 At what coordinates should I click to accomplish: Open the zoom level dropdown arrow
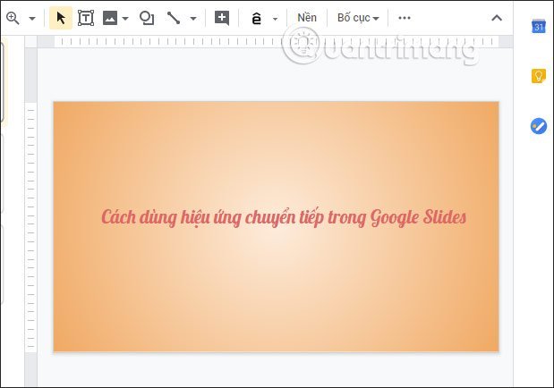tap(31, 18)
